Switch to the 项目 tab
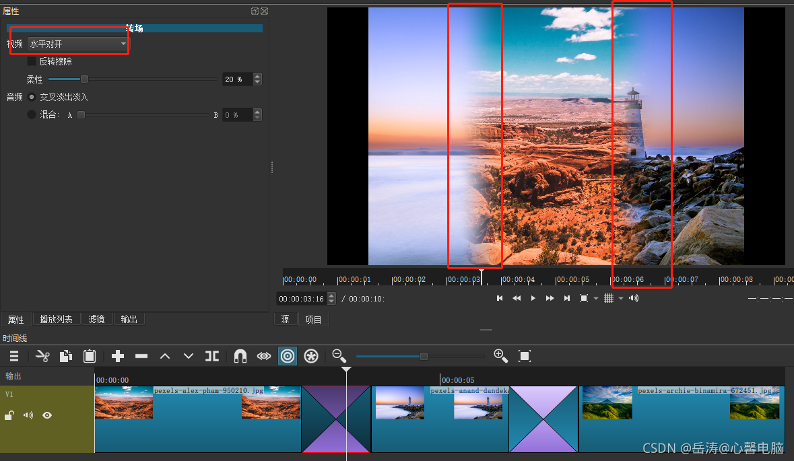794x461 pixels. point(313,319)
